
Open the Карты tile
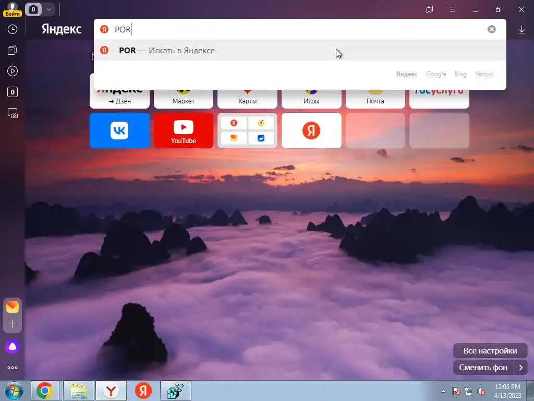click(x=247, y=98)
